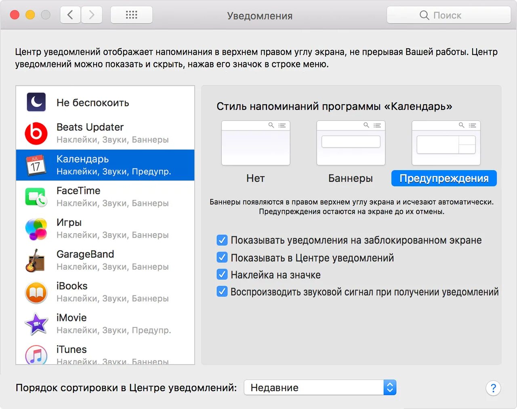The image size is (517, 409).
Task: Click the Beats Updater red icon
Action: tap(36, 133)
